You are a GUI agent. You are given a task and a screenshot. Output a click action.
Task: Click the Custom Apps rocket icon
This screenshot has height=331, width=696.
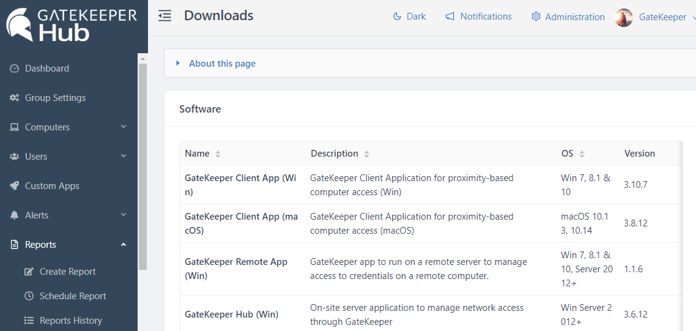tap(15, 186)
